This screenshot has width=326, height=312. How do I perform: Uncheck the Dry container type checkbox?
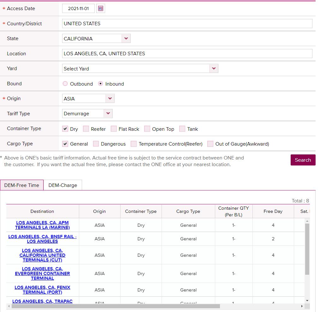[x=65, y=129]
